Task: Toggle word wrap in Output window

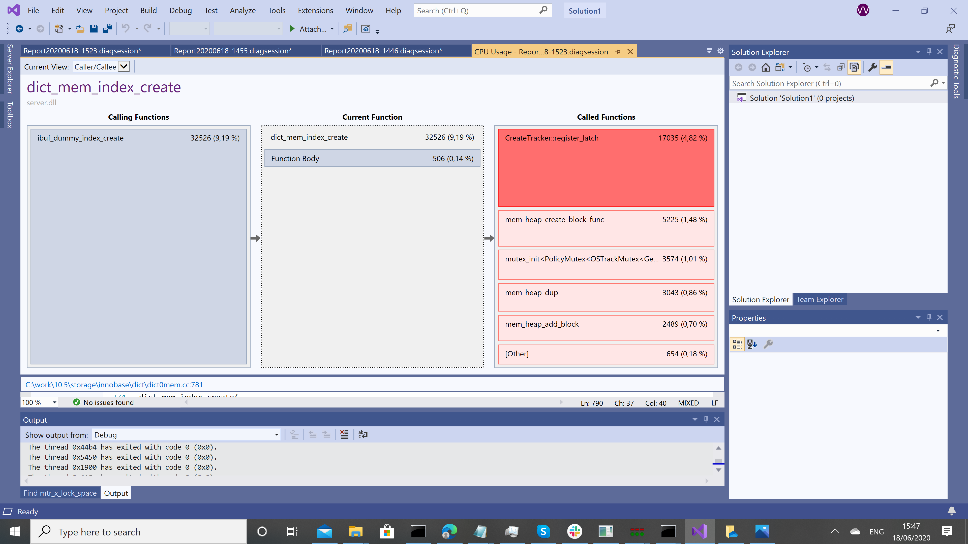Action: tap(363, 434)
